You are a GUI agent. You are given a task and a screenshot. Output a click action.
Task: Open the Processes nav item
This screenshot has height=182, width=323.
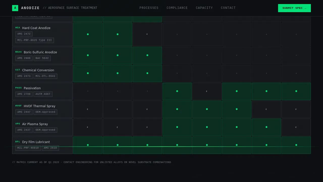149,8
